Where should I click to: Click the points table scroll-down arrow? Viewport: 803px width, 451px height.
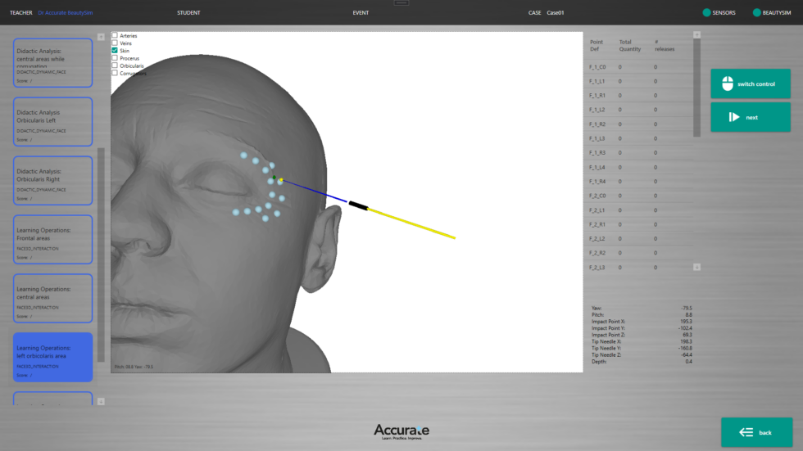696,268
